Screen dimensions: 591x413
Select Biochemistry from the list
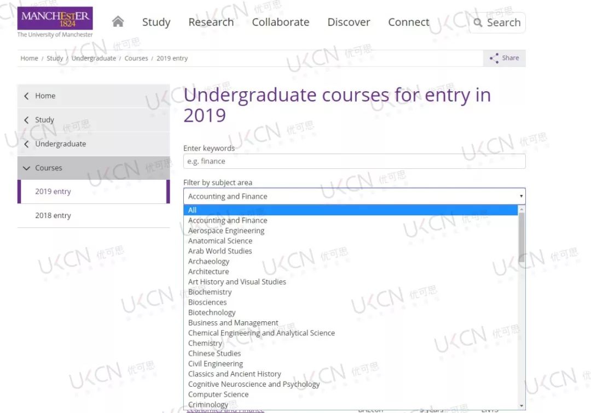coord(351,292)
